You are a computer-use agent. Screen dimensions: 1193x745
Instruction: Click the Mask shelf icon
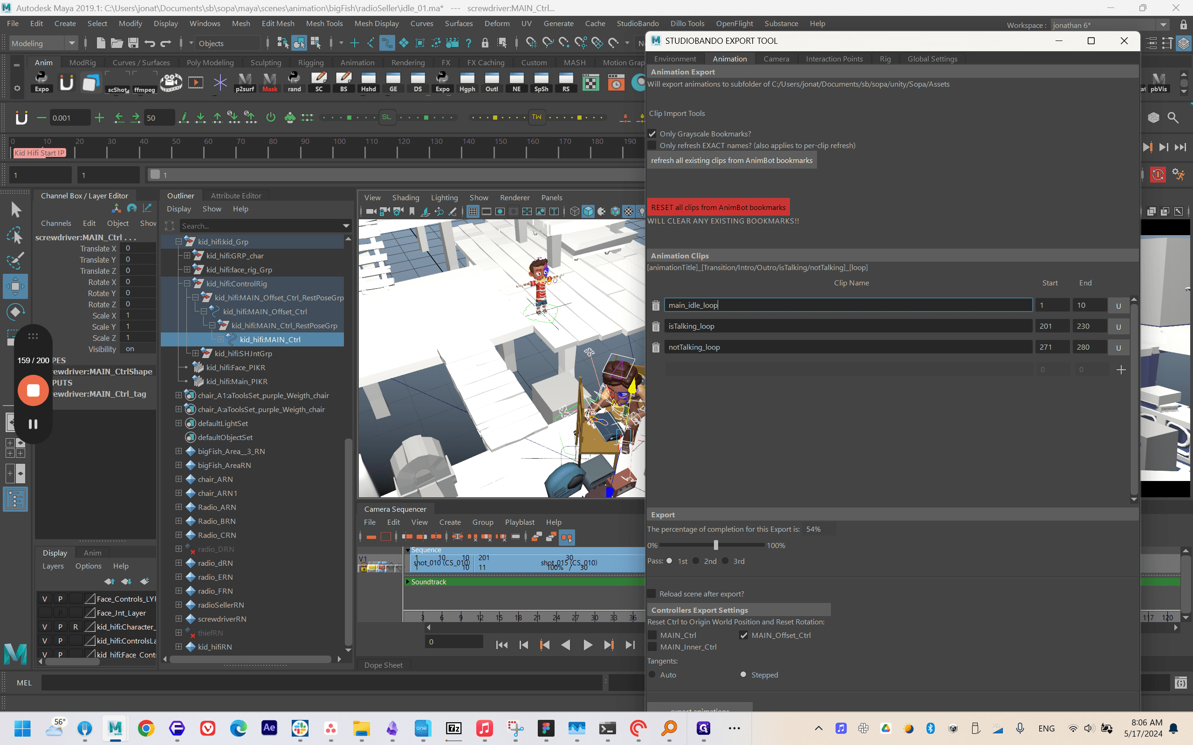(270, 82)
